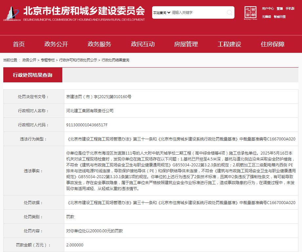This screenshot has width=302, height=252.
Task: Open the 智能问答 link
Action: click(280, 17)
